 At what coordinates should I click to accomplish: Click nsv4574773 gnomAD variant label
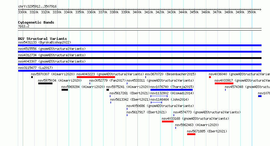(x=207, y=112)
